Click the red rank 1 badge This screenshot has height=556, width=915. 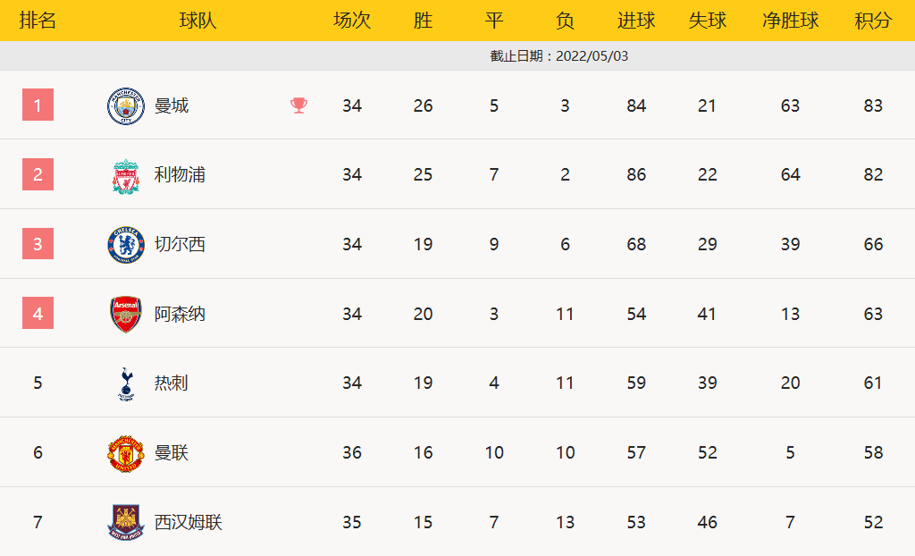[38, 105]
